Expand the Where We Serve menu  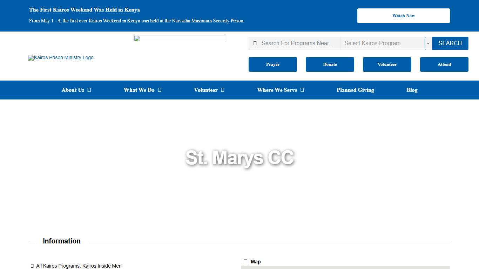(280, 90)
